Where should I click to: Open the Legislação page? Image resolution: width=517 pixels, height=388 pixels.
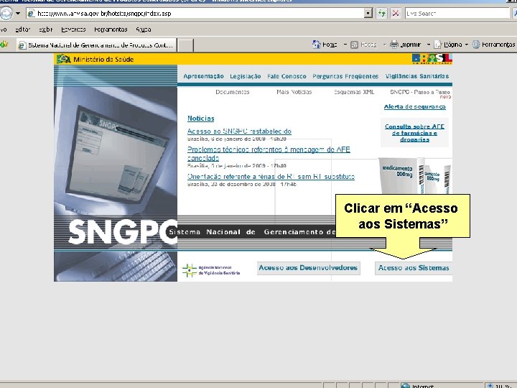[x=246, y=76]
